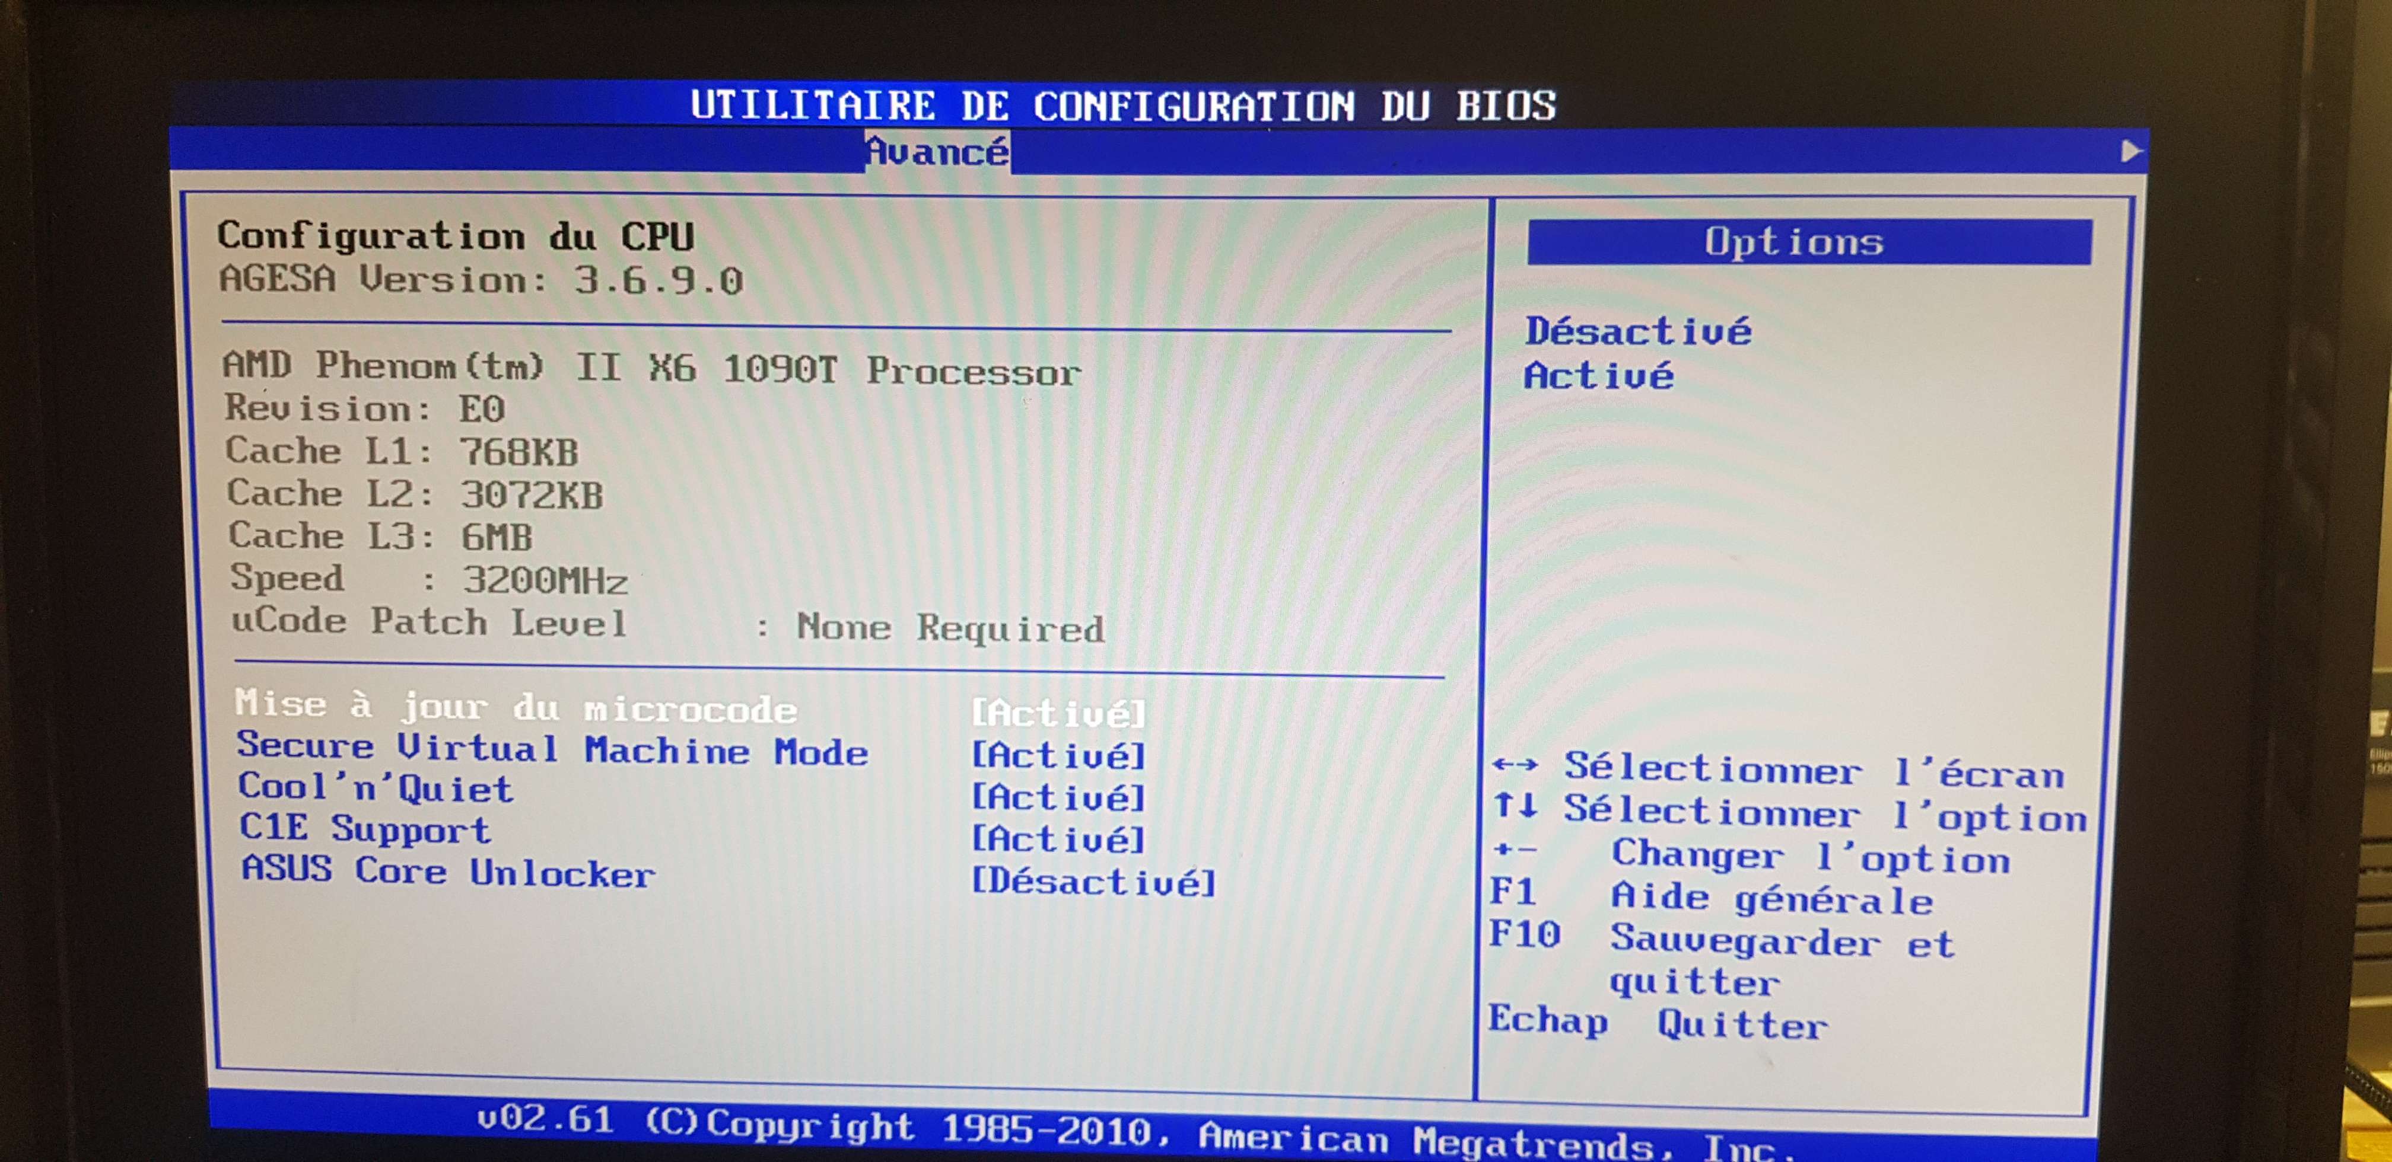Click the +- Changer l'option hint
Screen dimensions: 2392x1162
click(1752, 855)
